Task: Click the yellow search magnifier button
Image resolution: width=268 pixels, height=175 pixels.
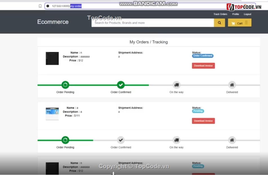Action: [219, 23]
